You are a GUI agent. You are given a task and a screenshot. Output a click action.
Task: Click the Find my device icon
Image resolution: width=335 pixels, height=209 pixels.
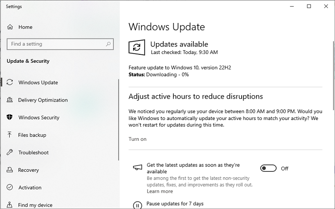pos(10,205)
